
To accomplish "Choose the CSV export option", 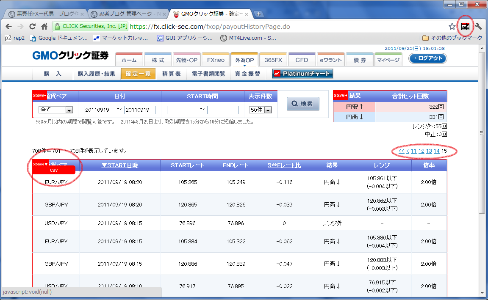I will point(54,170).
